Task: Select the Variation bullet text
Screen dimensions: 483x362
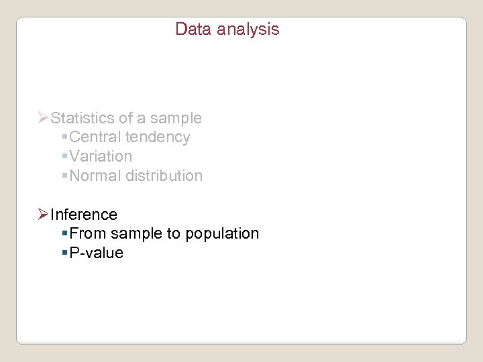Action: [x=101, y=156]
